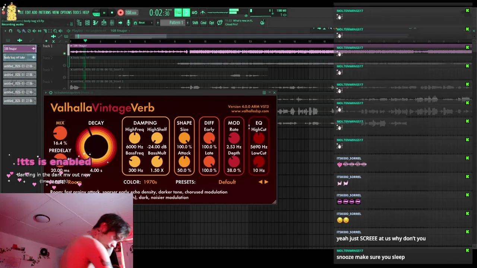
Task: Click the help speech bubble icon after Opt
Action: [220, 23]
